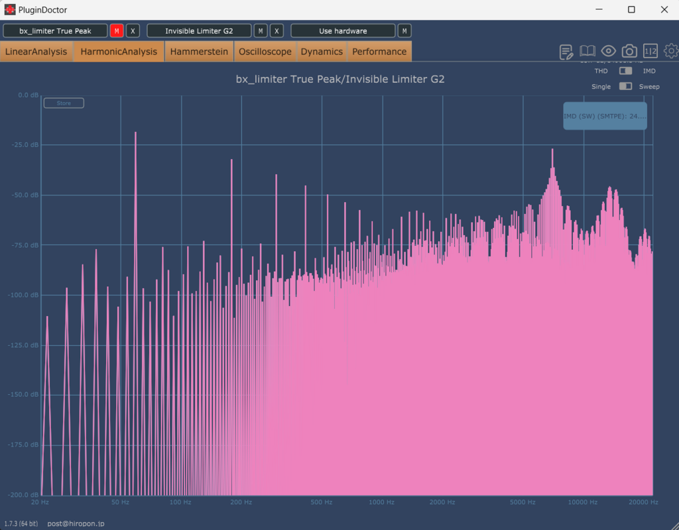Flip the THD/IMD switch
The image size is (679, 530).
[625, 70]
